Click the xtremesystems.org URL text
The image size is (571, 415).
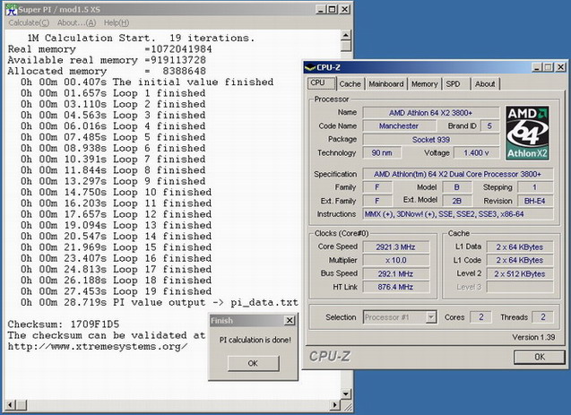click(x=98, y=346)
